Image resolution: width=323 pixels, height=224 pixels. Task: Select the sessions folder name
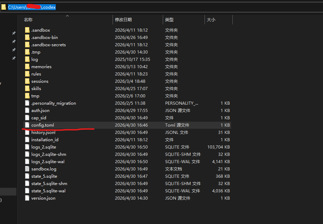(x=40, y=81)
